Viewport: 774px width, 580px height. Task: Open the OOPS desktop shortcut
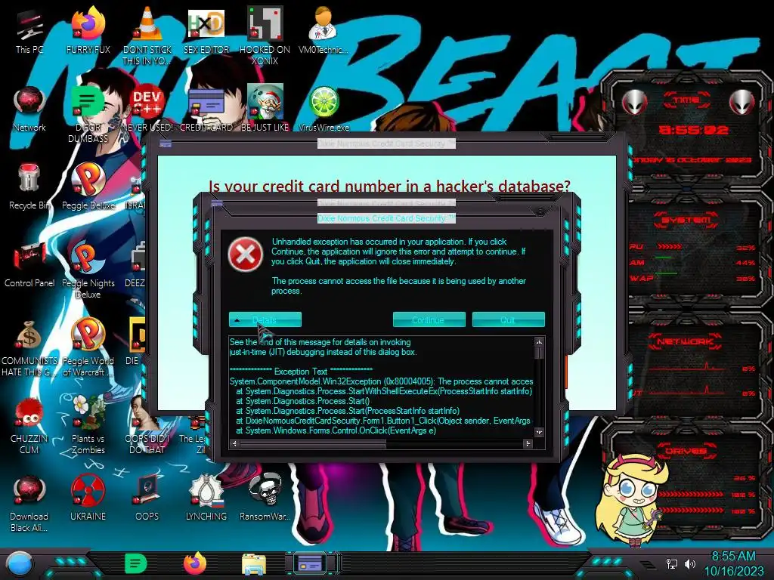click(x=147, y=499)
